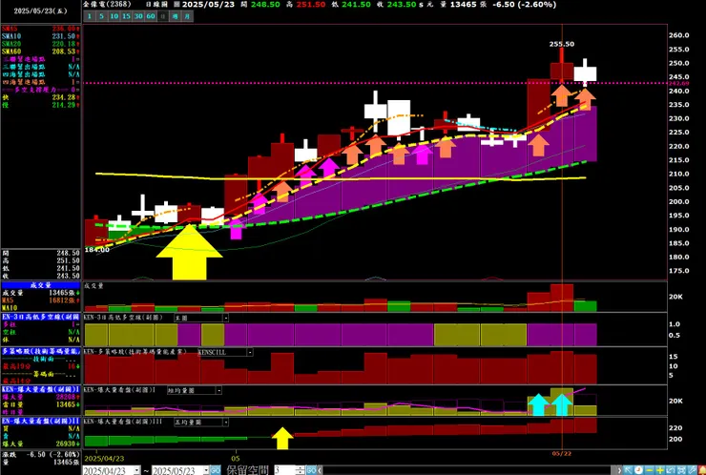Select the monthly (月) chart timeframe
Viewport: 706px width, 475px height.
(187, 16)
